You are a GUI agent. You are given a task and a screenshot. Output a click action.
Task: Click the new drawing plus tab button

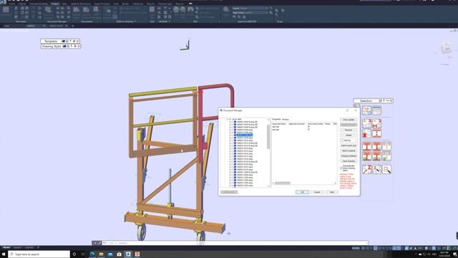coord(73,26)
